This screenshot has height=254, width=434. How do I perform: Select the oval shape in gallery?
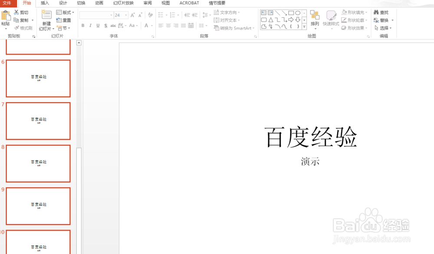pos(298,13)
